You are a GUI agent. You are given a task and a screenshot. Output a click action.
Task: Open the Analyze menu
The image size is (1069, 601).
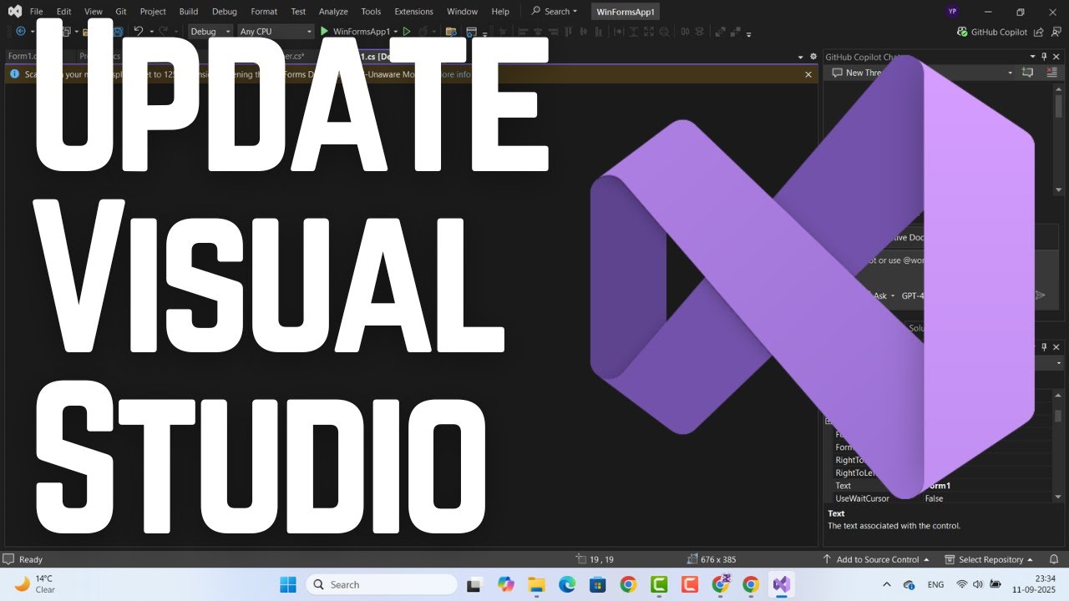pos(333,12)
